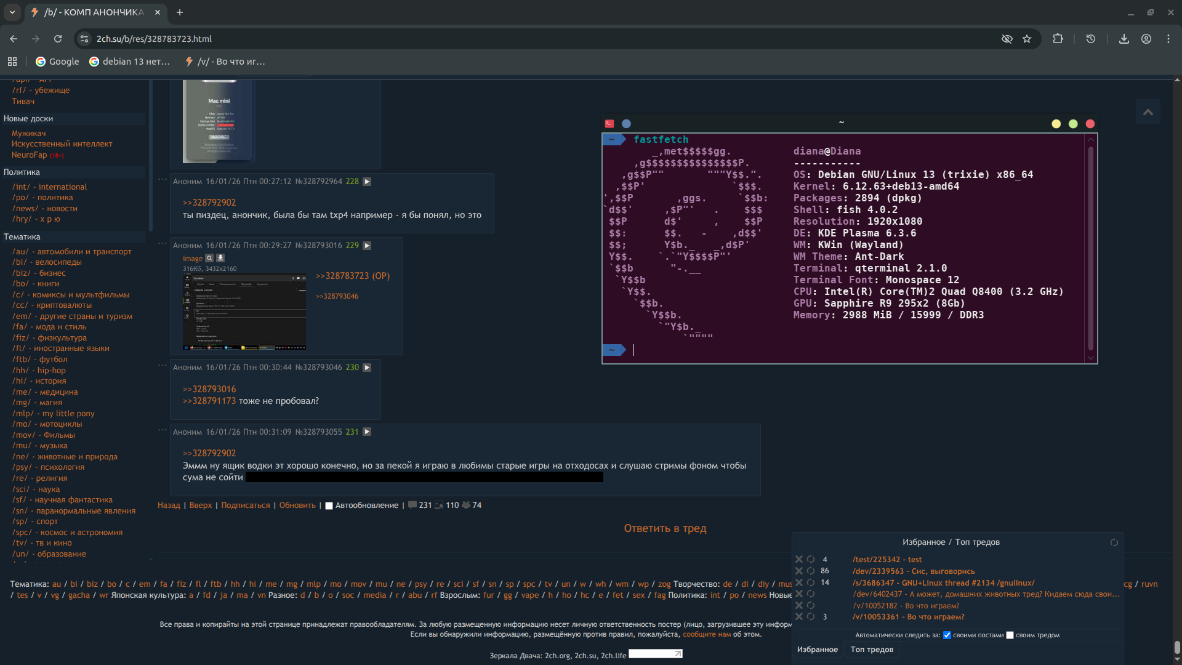Image resolution: width=1182 pixels, height=665 pixels.
Task: Download the attached image in post 229
Action: coord(220,259)
